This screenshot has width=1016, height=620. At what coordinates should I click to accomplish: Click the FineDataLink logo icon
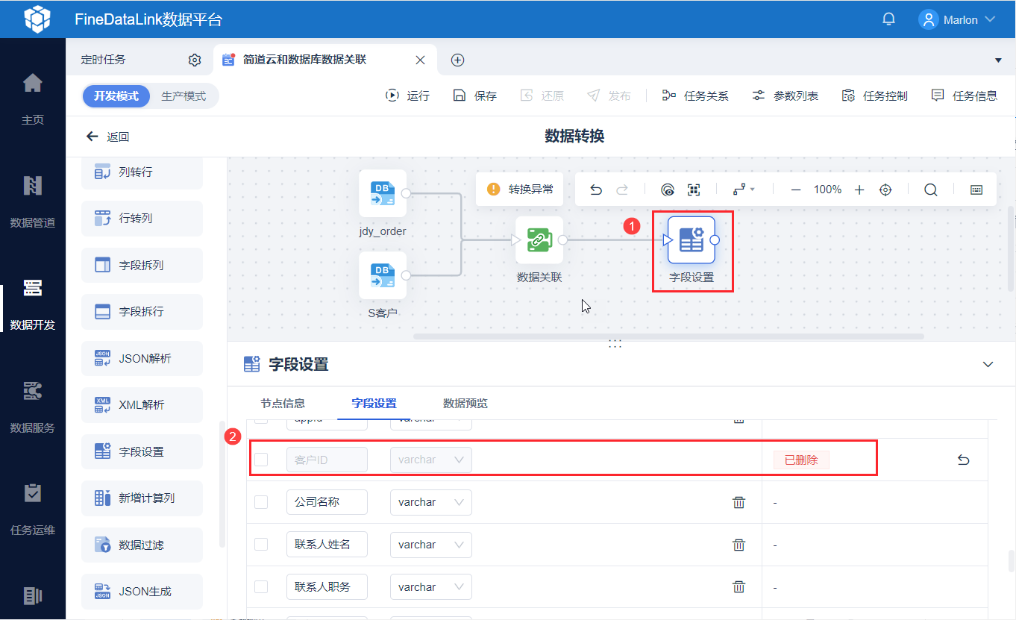37,19
